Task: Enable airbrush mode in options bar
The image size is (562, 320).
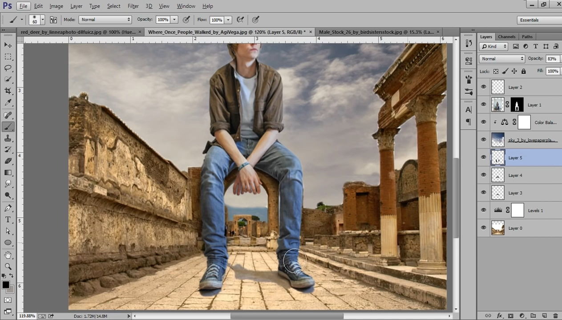Action: pyautogui.click(x=240, y=20)
